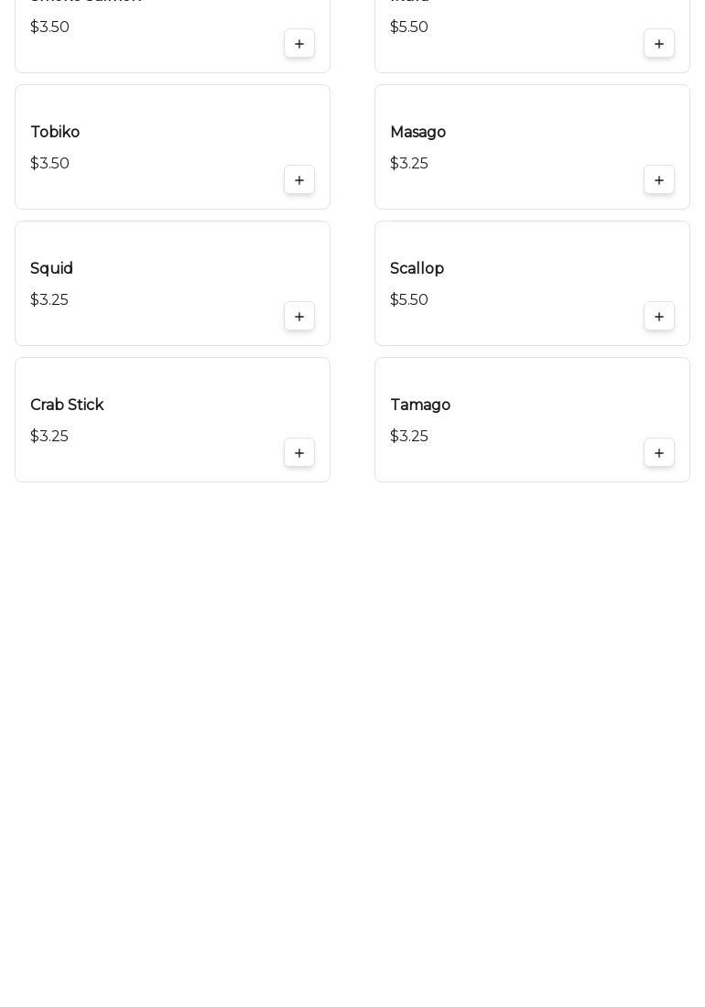Click the $3.25 price under Masago
Viewport: 705px width, 1007px height.
click(409, 164)
